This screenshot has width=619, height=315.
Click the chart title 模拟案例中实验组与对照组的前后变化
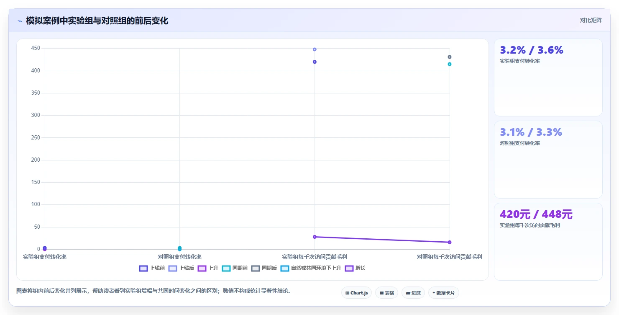[97, 21]
